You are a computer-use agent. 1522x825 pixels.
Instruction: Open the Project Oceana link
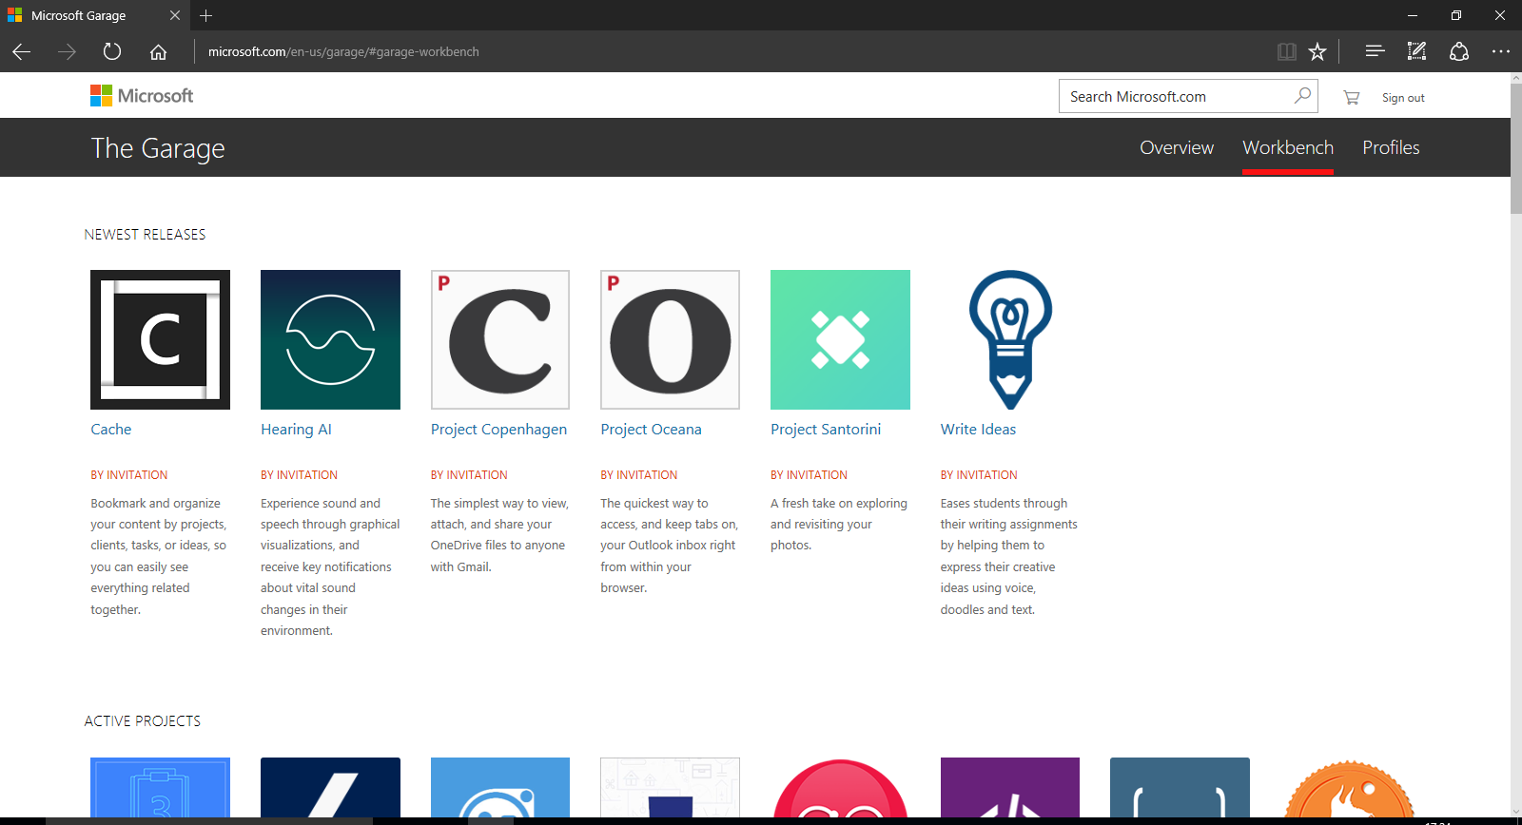pyautogui.click(x=651, y=430)
